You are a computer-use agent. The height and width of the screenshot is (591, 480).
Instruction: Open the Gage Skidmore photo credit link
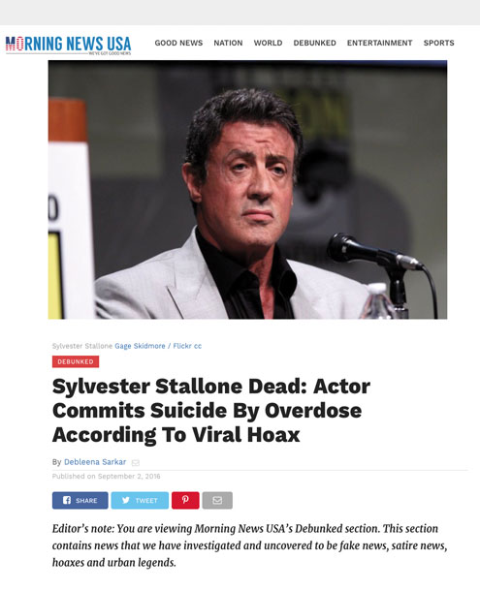coord(140,346)
